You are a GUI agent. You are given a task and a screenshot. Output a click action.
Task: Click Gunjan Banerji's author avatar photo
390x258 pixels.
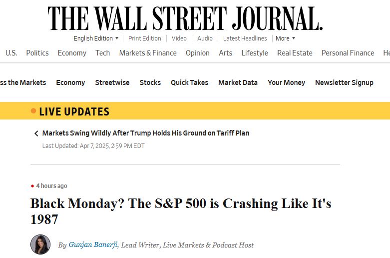(x=40, y=244)
